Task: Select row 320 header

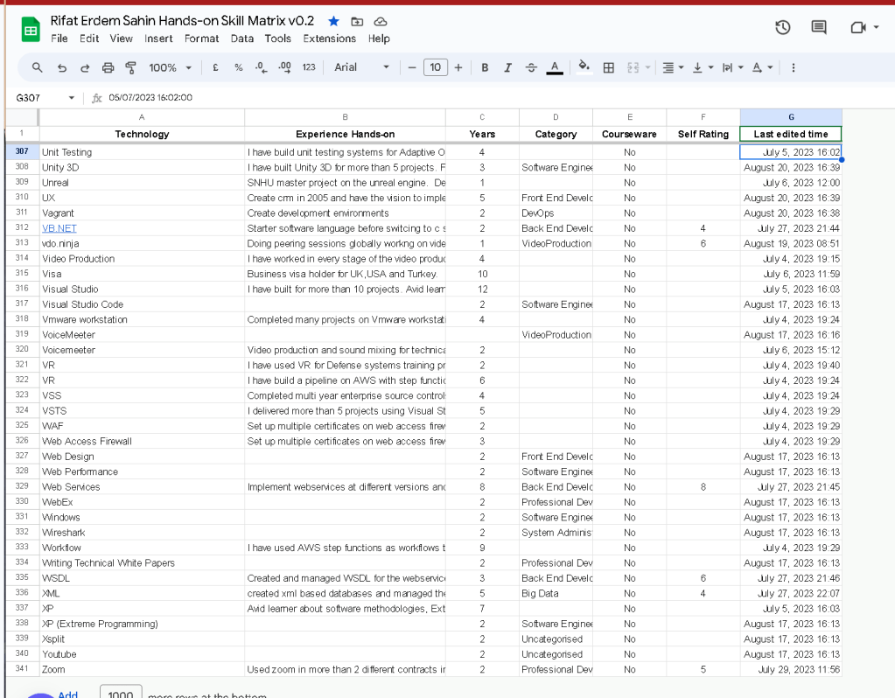Action: (x=22, y=349)
